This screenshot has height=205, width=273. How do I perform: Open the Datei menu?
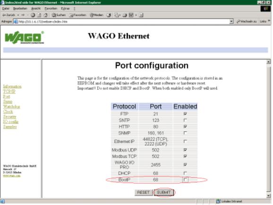coord(6,9)
